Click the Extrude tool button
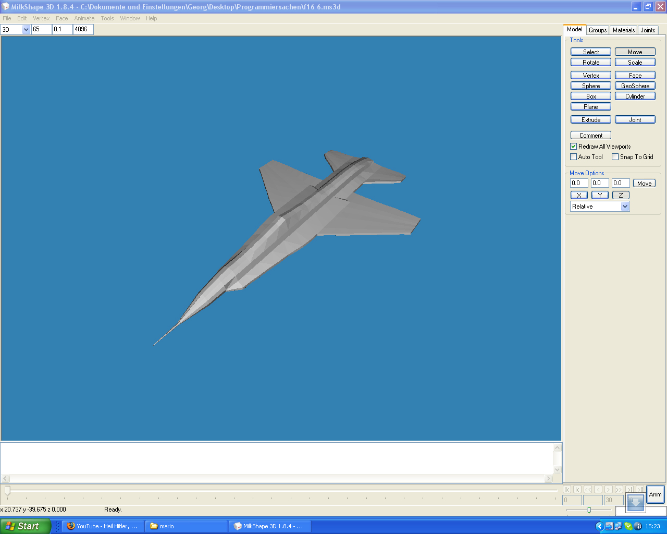The image size is (667, 534). click(x=590, y=120)
